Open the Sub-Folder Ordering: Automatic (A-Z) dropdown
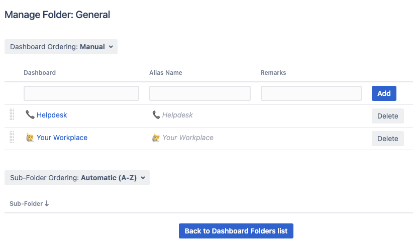Viewport: 413px width, 244px height. (77, 178)
